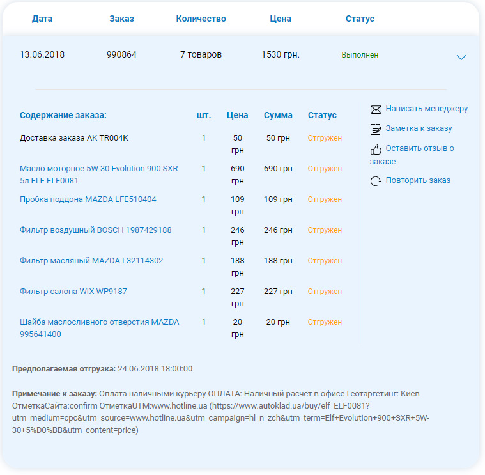Click the 'шт.' column header
The image size is (485, 475).
(x=204, y=115)
